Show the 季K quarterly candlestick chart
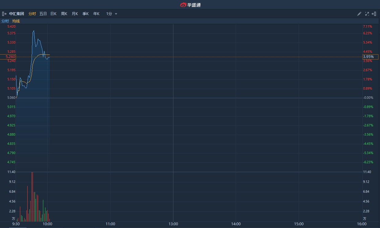 [x=86, y=14]
